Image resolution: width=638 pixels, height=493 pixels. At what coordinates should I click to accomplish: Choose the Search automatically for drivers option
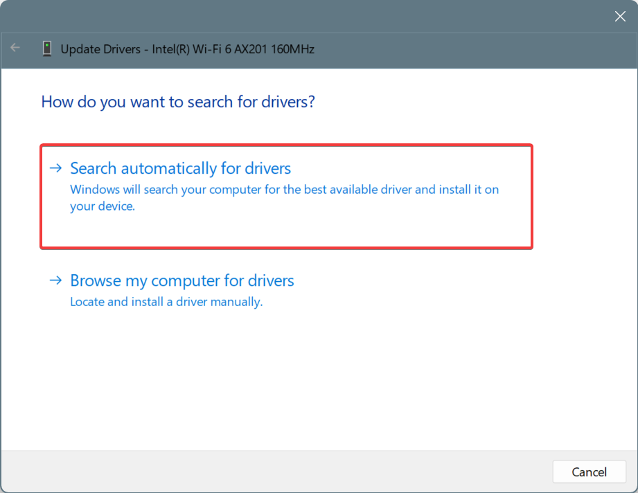[179, 168]
